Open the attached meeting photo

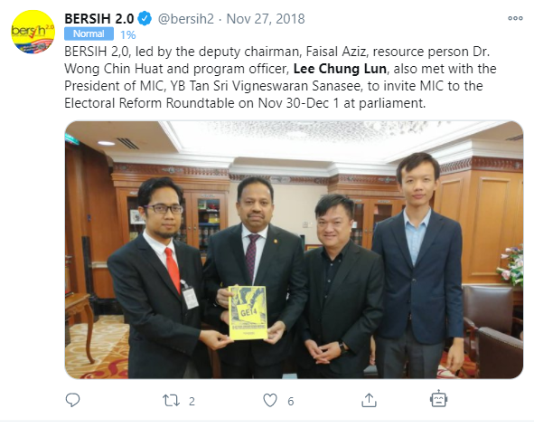(x=294, y=250)
